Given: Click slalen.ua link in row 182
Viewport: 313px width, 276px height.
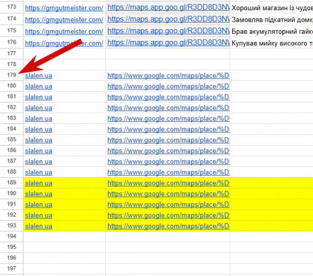Looking at the screenshot, I should (39, 108).
